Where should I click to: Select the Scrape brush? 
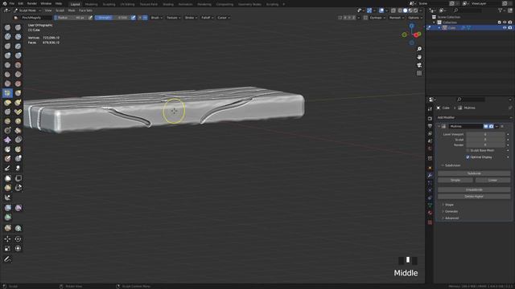7,83
